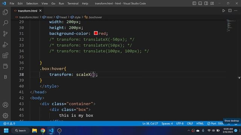Open the Windows Start menu
Image resolution: width=241 pixels, height=135 pixels.
tap(6, 130)
